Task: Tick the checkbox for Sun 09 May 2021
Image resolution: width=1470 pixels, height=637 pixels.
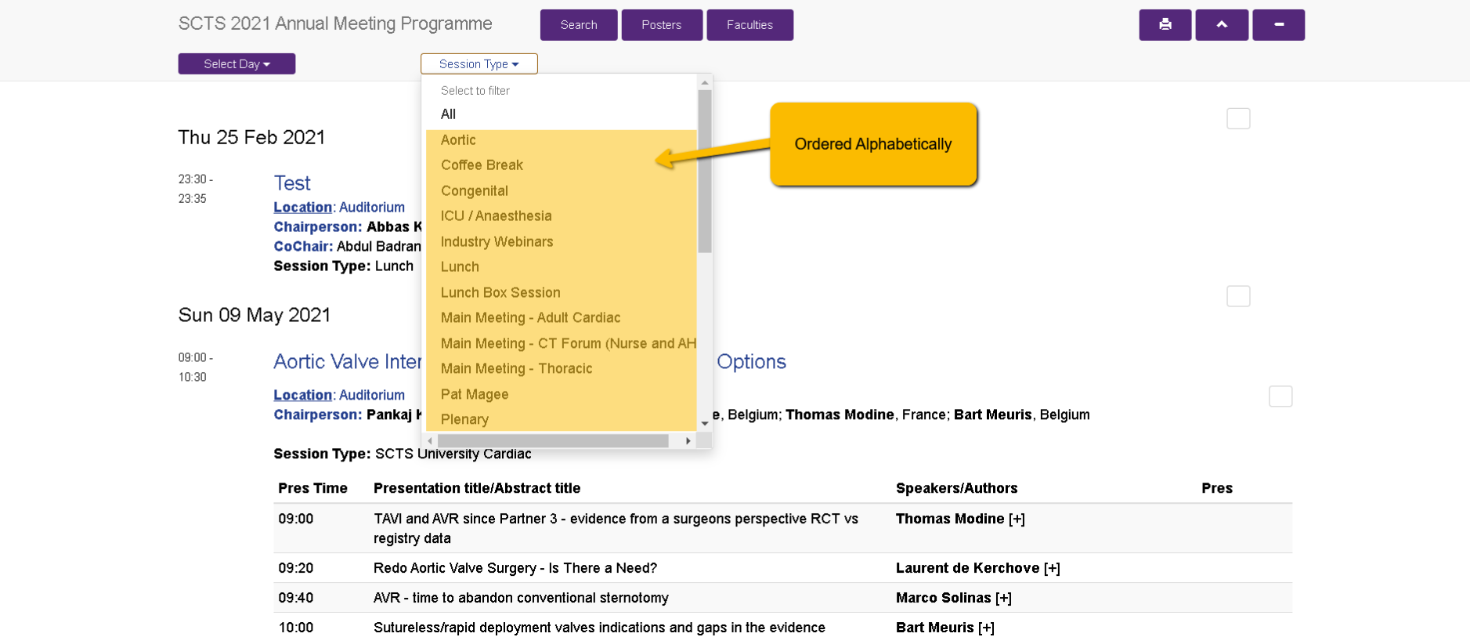Action: [x=1238, y=296]
